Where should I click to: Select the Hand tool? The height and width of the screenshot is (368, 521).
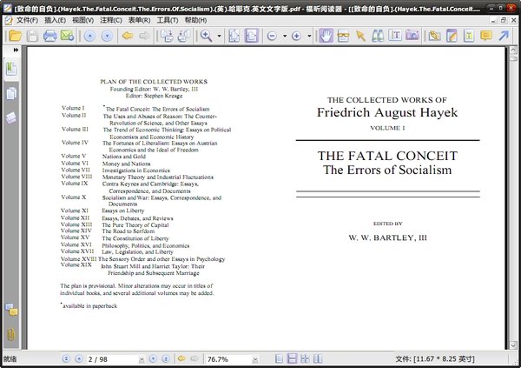[326, 36]
